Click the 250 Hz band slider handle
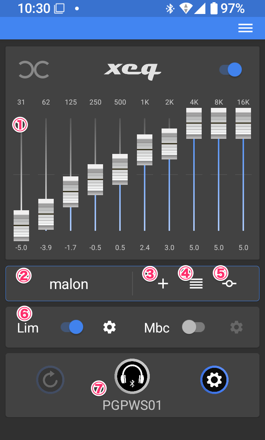 click(x=95, y=179)
